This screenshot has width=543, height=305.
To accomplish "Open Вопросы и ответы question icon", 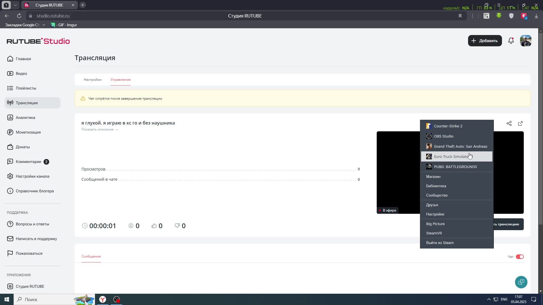I will coord(10,224).
